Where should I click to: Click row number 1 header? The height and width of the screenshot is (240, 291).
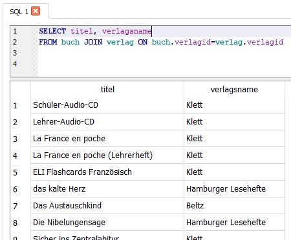(x=21, y=105)
